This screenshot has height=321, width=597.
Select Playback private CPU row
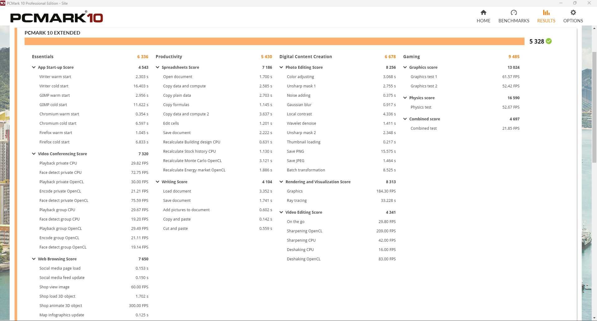pyautogui.click(x=94, y=163)
